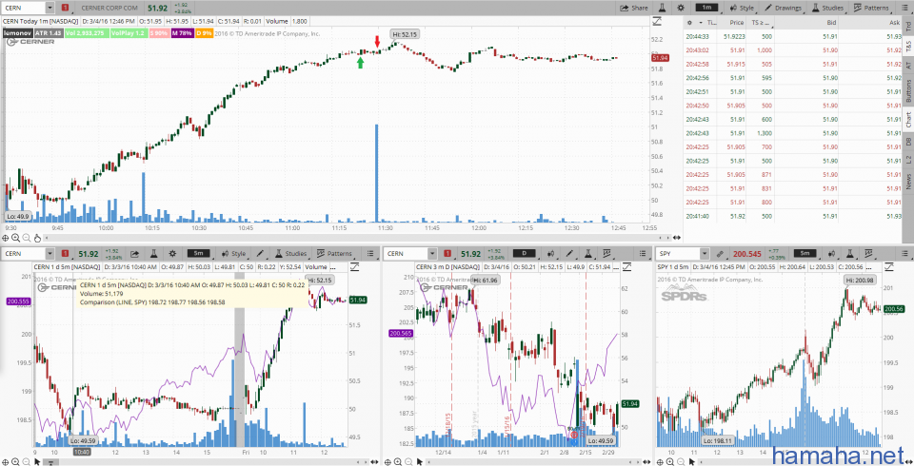The height and width of the screenshot is (466, 914).
Task: Sort Time & Sales by Price column
Action: [736, 23]
